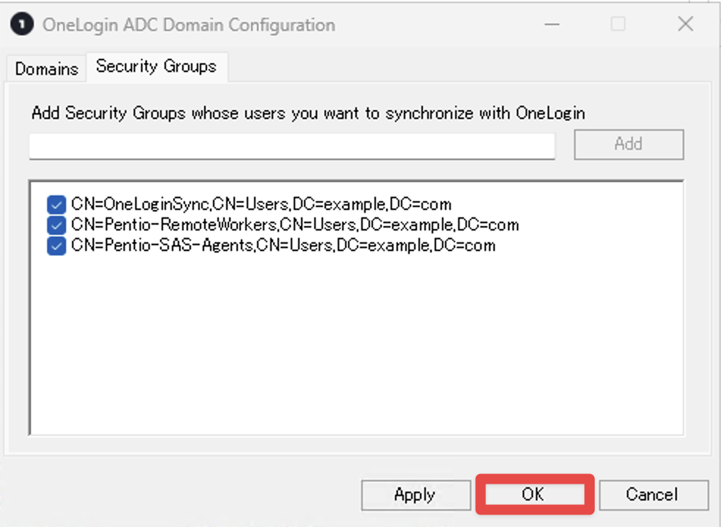Switch to the Domains tab

click(x=46, y=69)
